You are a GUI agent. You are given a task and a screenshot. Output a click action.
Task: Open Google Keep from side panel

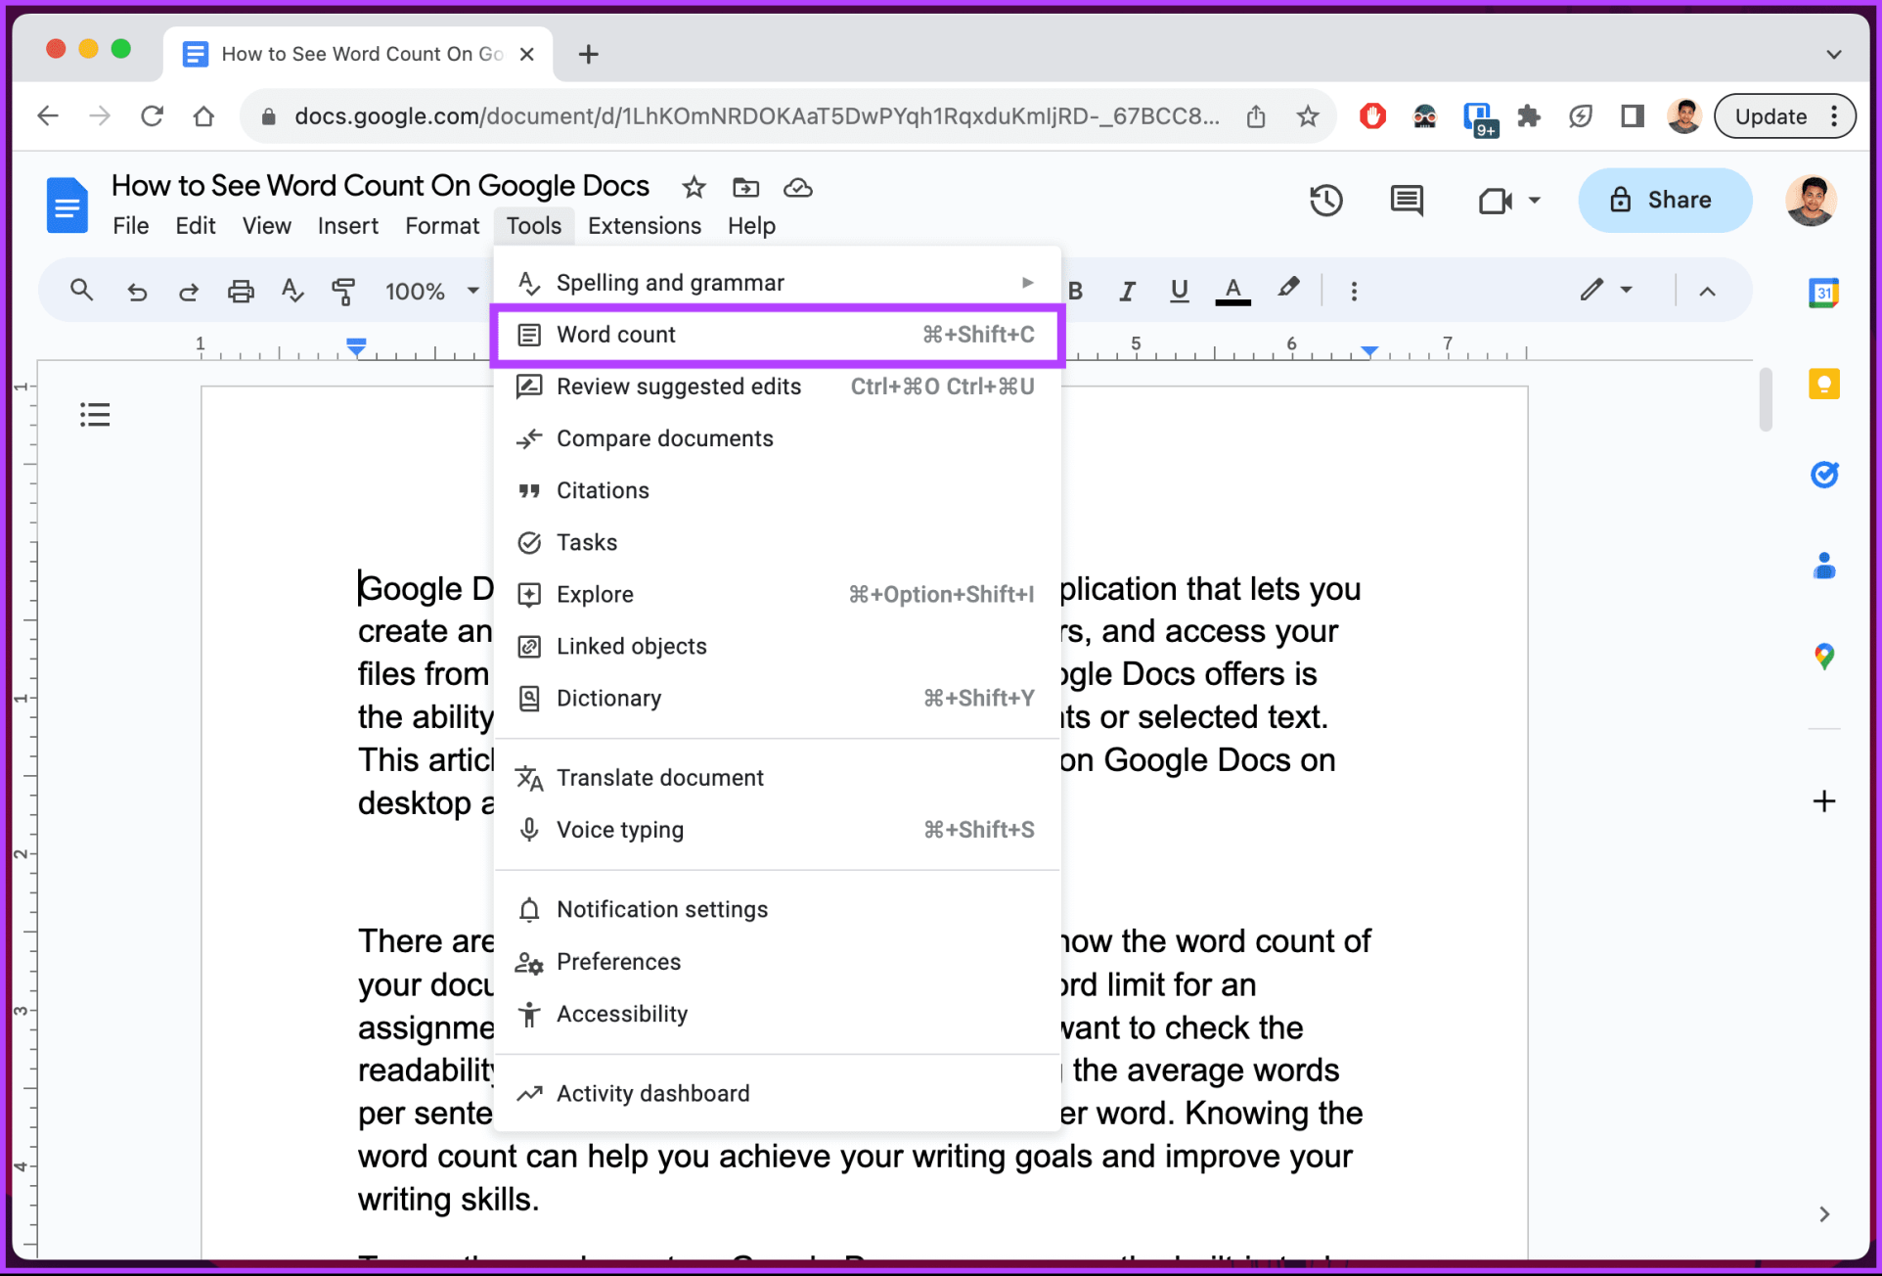1823,384
